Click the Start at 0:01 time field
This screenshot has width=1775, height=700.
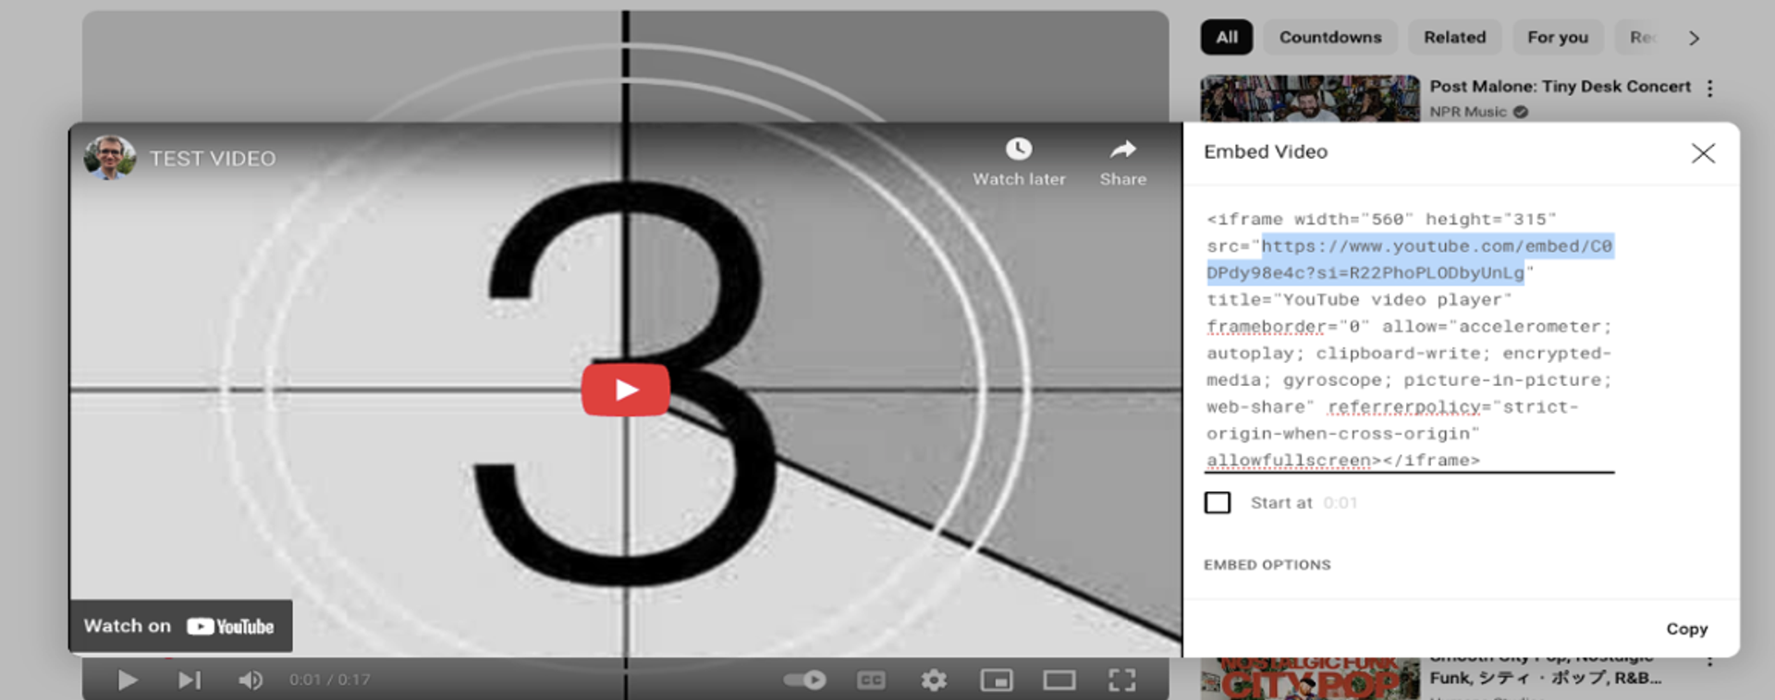point(1340,502)
